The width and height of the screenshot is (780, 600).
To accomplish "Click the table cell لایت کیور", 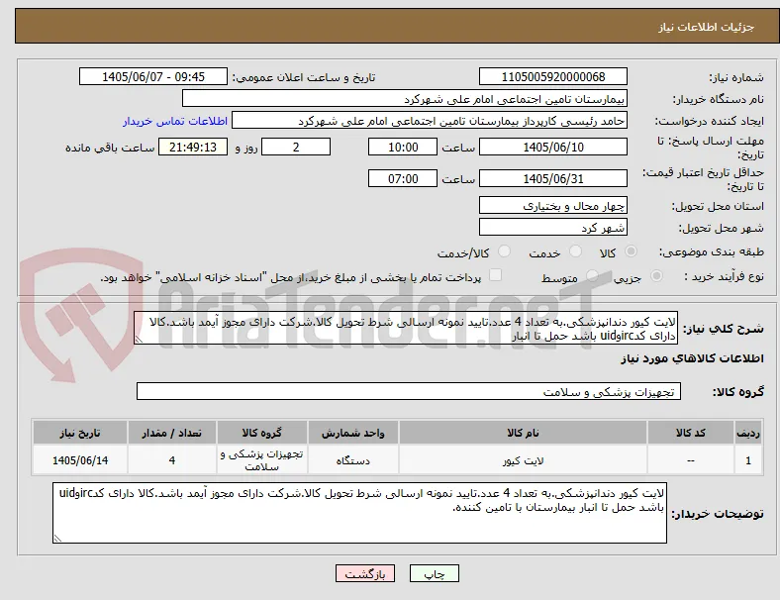I will click(x=523, y=460).
